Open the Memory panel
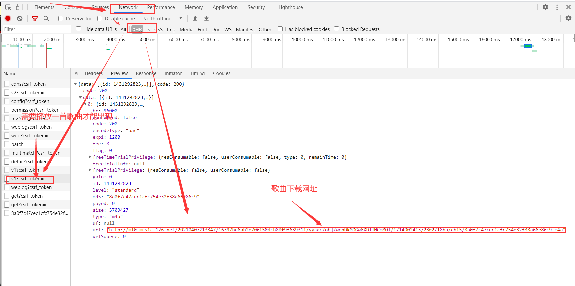 pos(194,7)
